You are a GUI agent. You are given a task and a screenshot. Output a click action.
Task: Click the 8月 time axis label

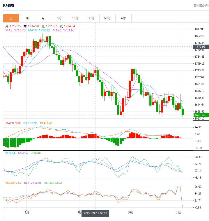(x=27, y=212)
